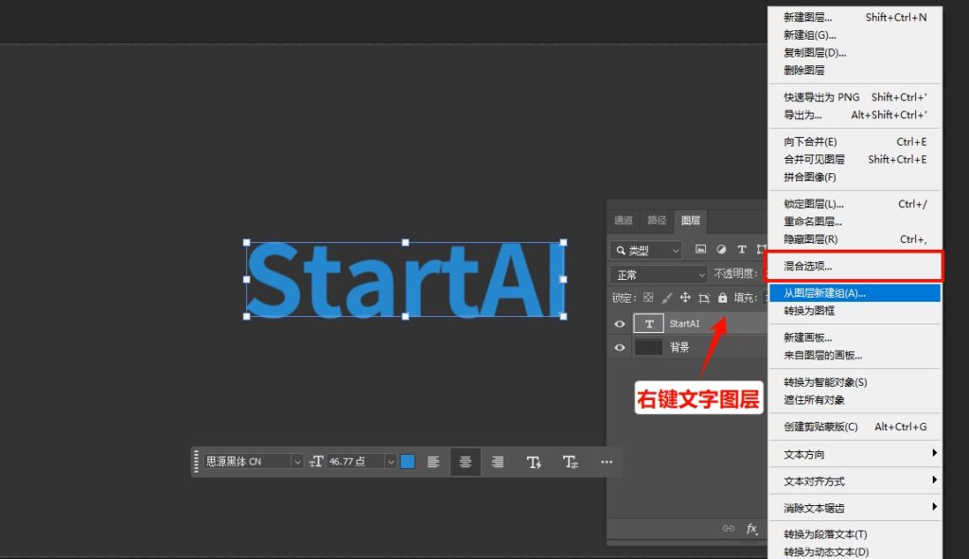The width and height of the screenshot is (969, 559).
Task: Click the blue text color swatch
Action: [x=408, y=462]
